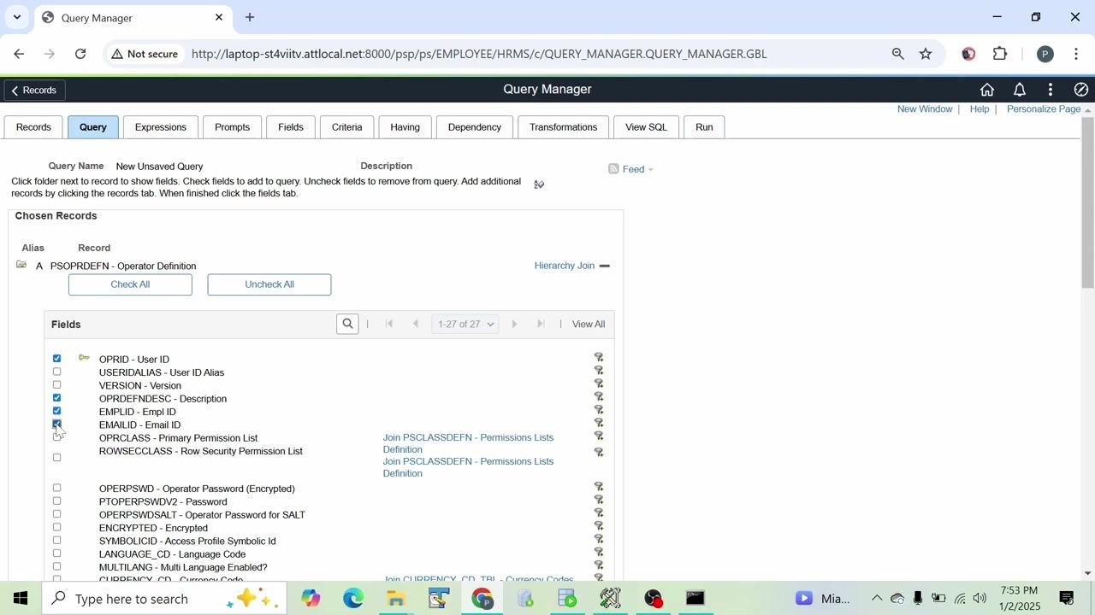This screenshot has width=1095, height=615.
Task: Show hidden system tray icons
Action: click(877, 599)
